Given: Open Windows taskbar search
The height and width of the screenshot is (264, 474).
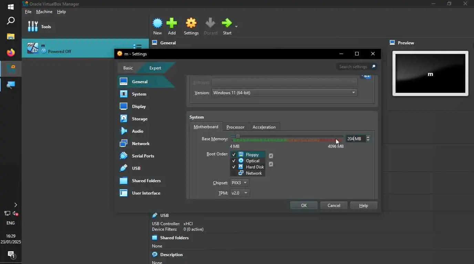Looking at the screenshot, I should click(x=11, y=21).
